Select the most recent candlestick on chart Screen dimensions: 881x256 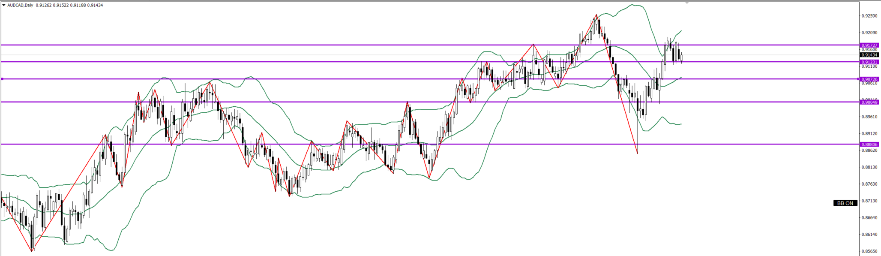click(681, 57)
